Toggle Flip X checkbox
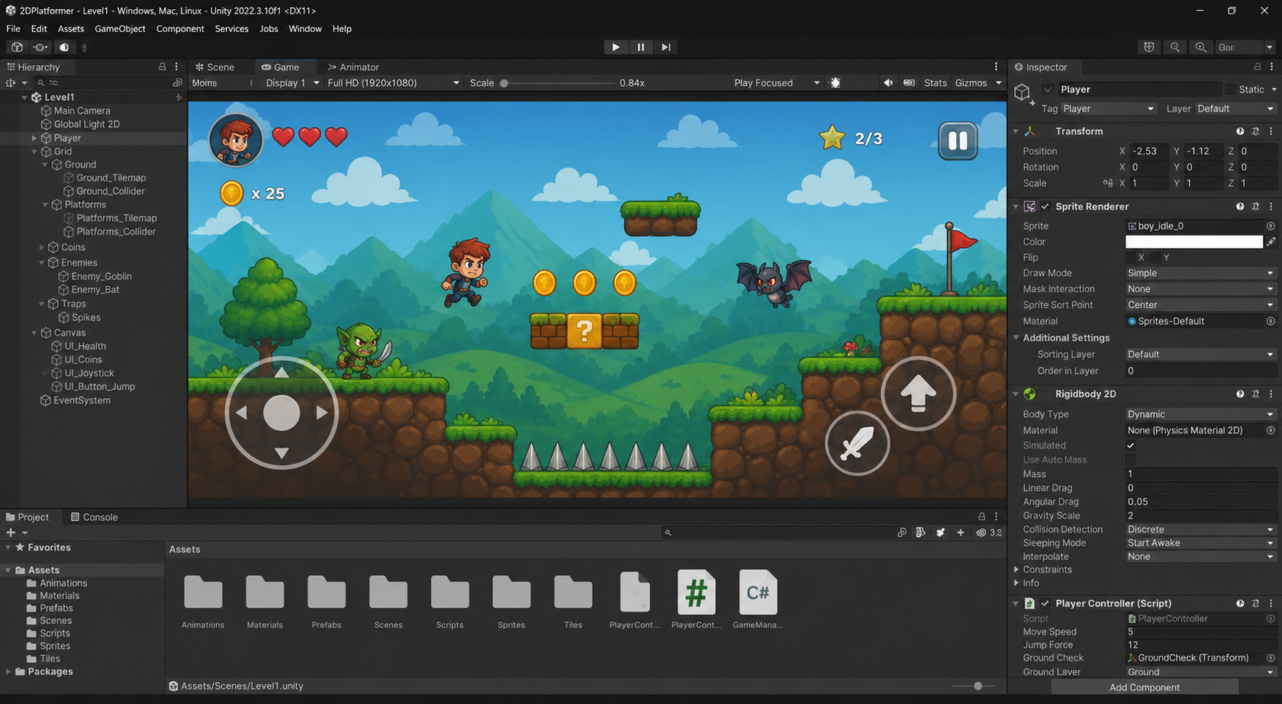The image size is (1282, 704). (1131, 258)
